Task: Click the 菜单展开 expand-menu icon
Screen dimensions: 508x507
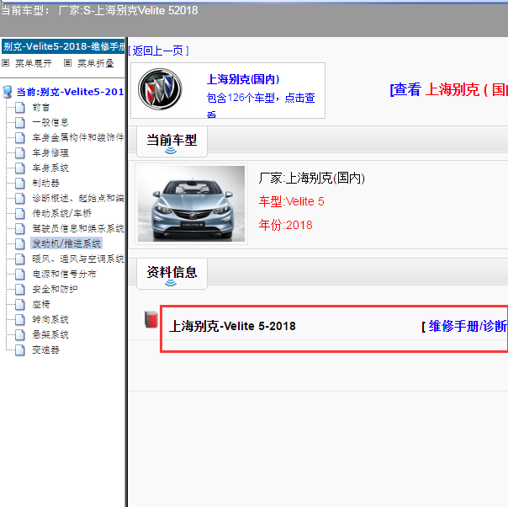Action: (x=6, y=62)
